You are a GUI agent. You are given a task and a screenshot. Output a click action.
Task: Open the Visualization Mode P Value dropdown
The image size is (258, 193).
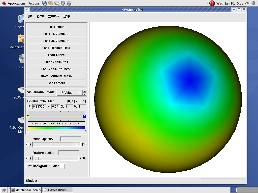tap(69, 92)
